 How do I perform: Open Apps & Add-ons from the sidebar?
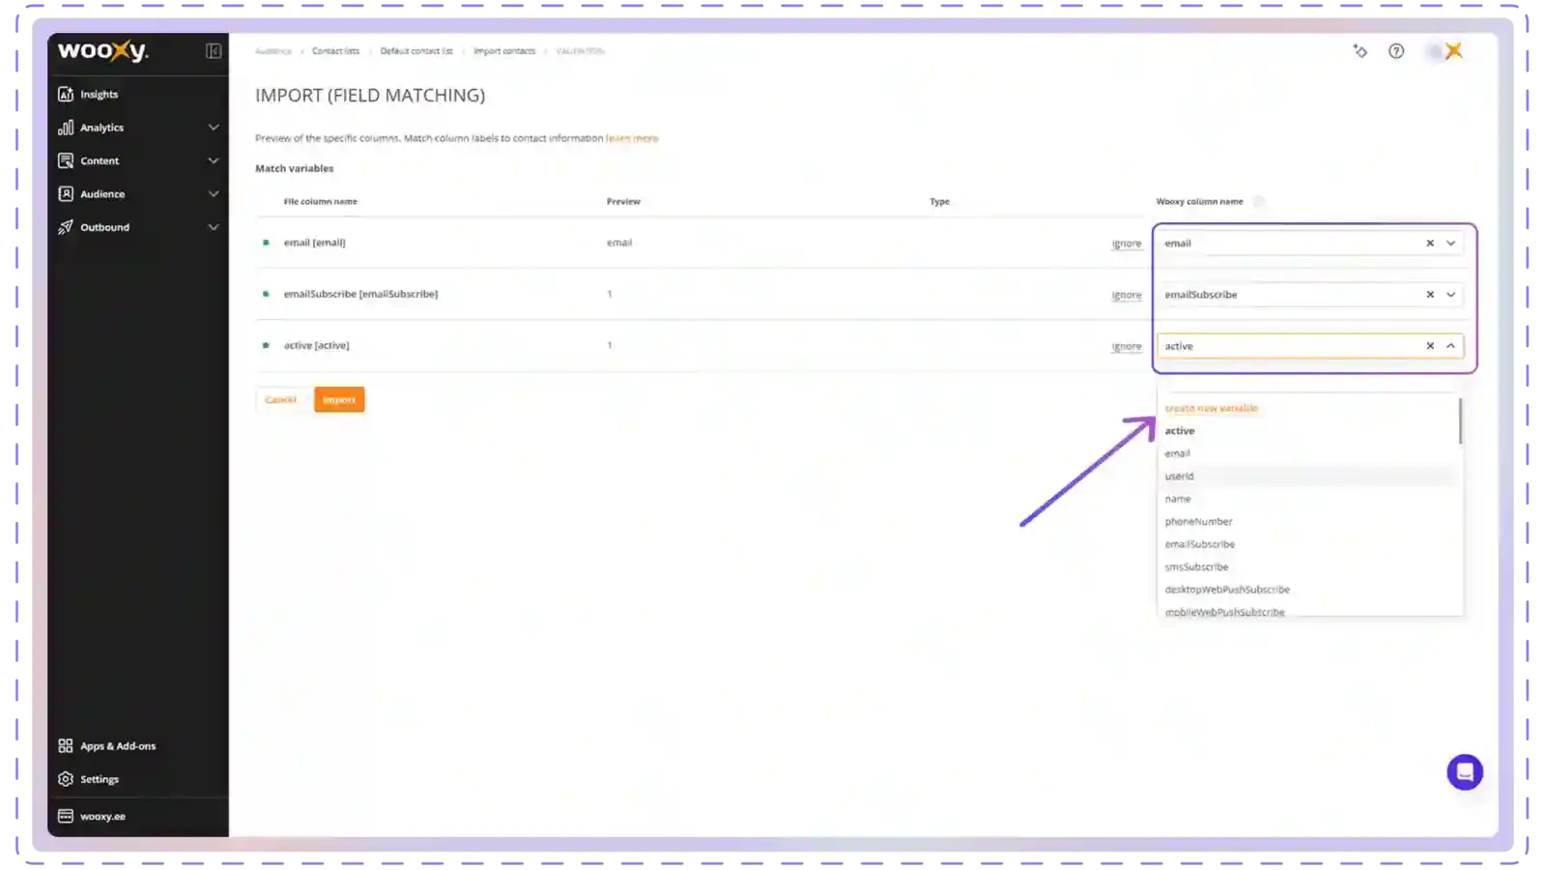pos(117,746)
